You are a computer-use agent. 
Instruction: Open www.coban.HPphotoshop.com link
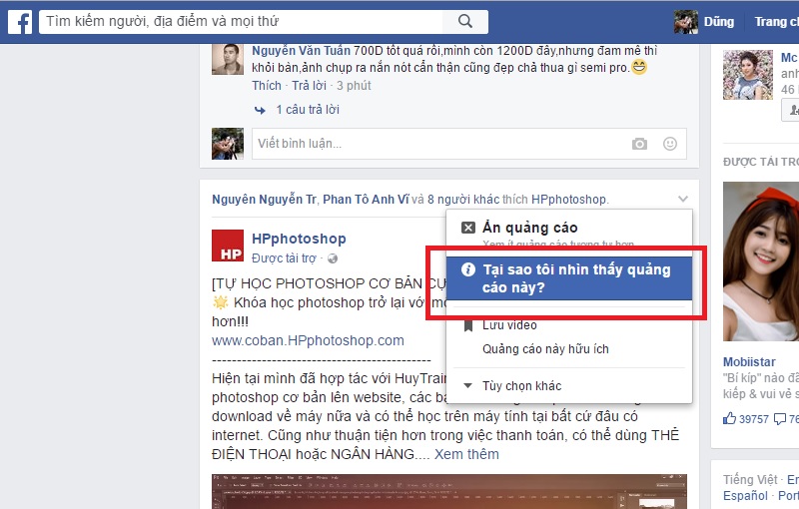(x=308, y=340)
